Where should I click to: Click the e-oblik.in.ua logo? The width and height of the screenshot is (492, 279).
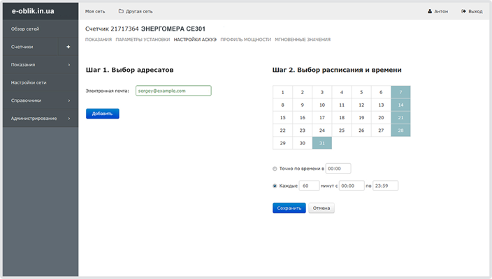[x=34, y=11]
